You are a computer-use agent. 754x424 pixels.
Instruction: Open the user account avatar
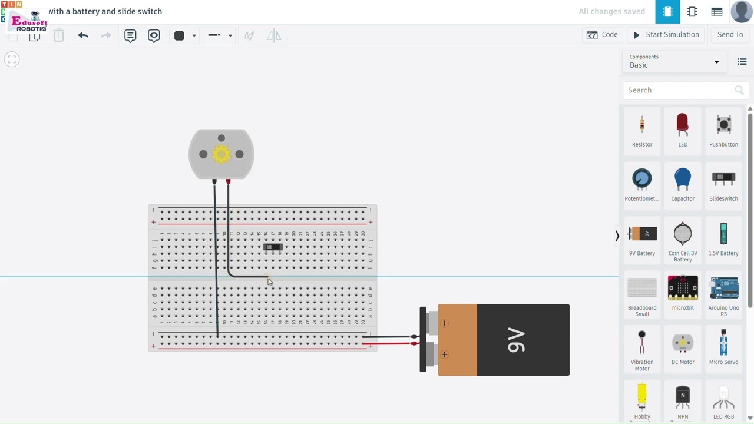[x=742, y=12]
